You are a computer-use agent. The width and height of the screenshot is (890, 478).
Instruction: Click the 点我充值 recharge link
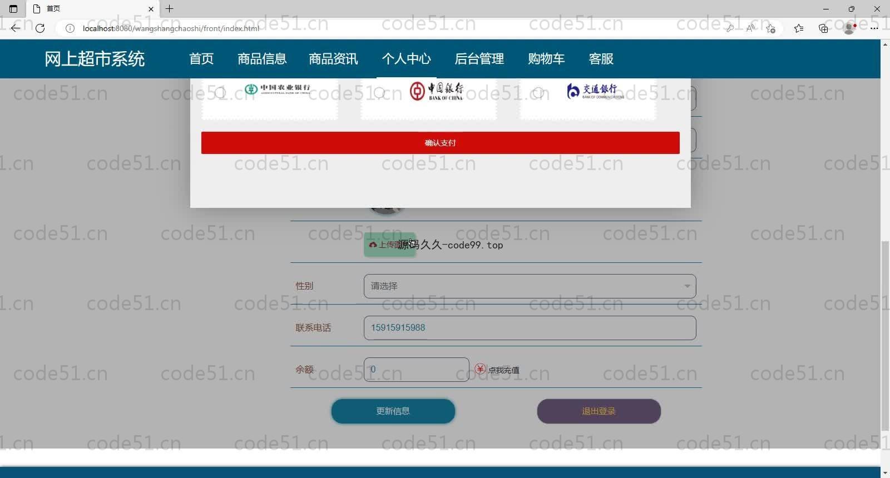click(503, 370)
